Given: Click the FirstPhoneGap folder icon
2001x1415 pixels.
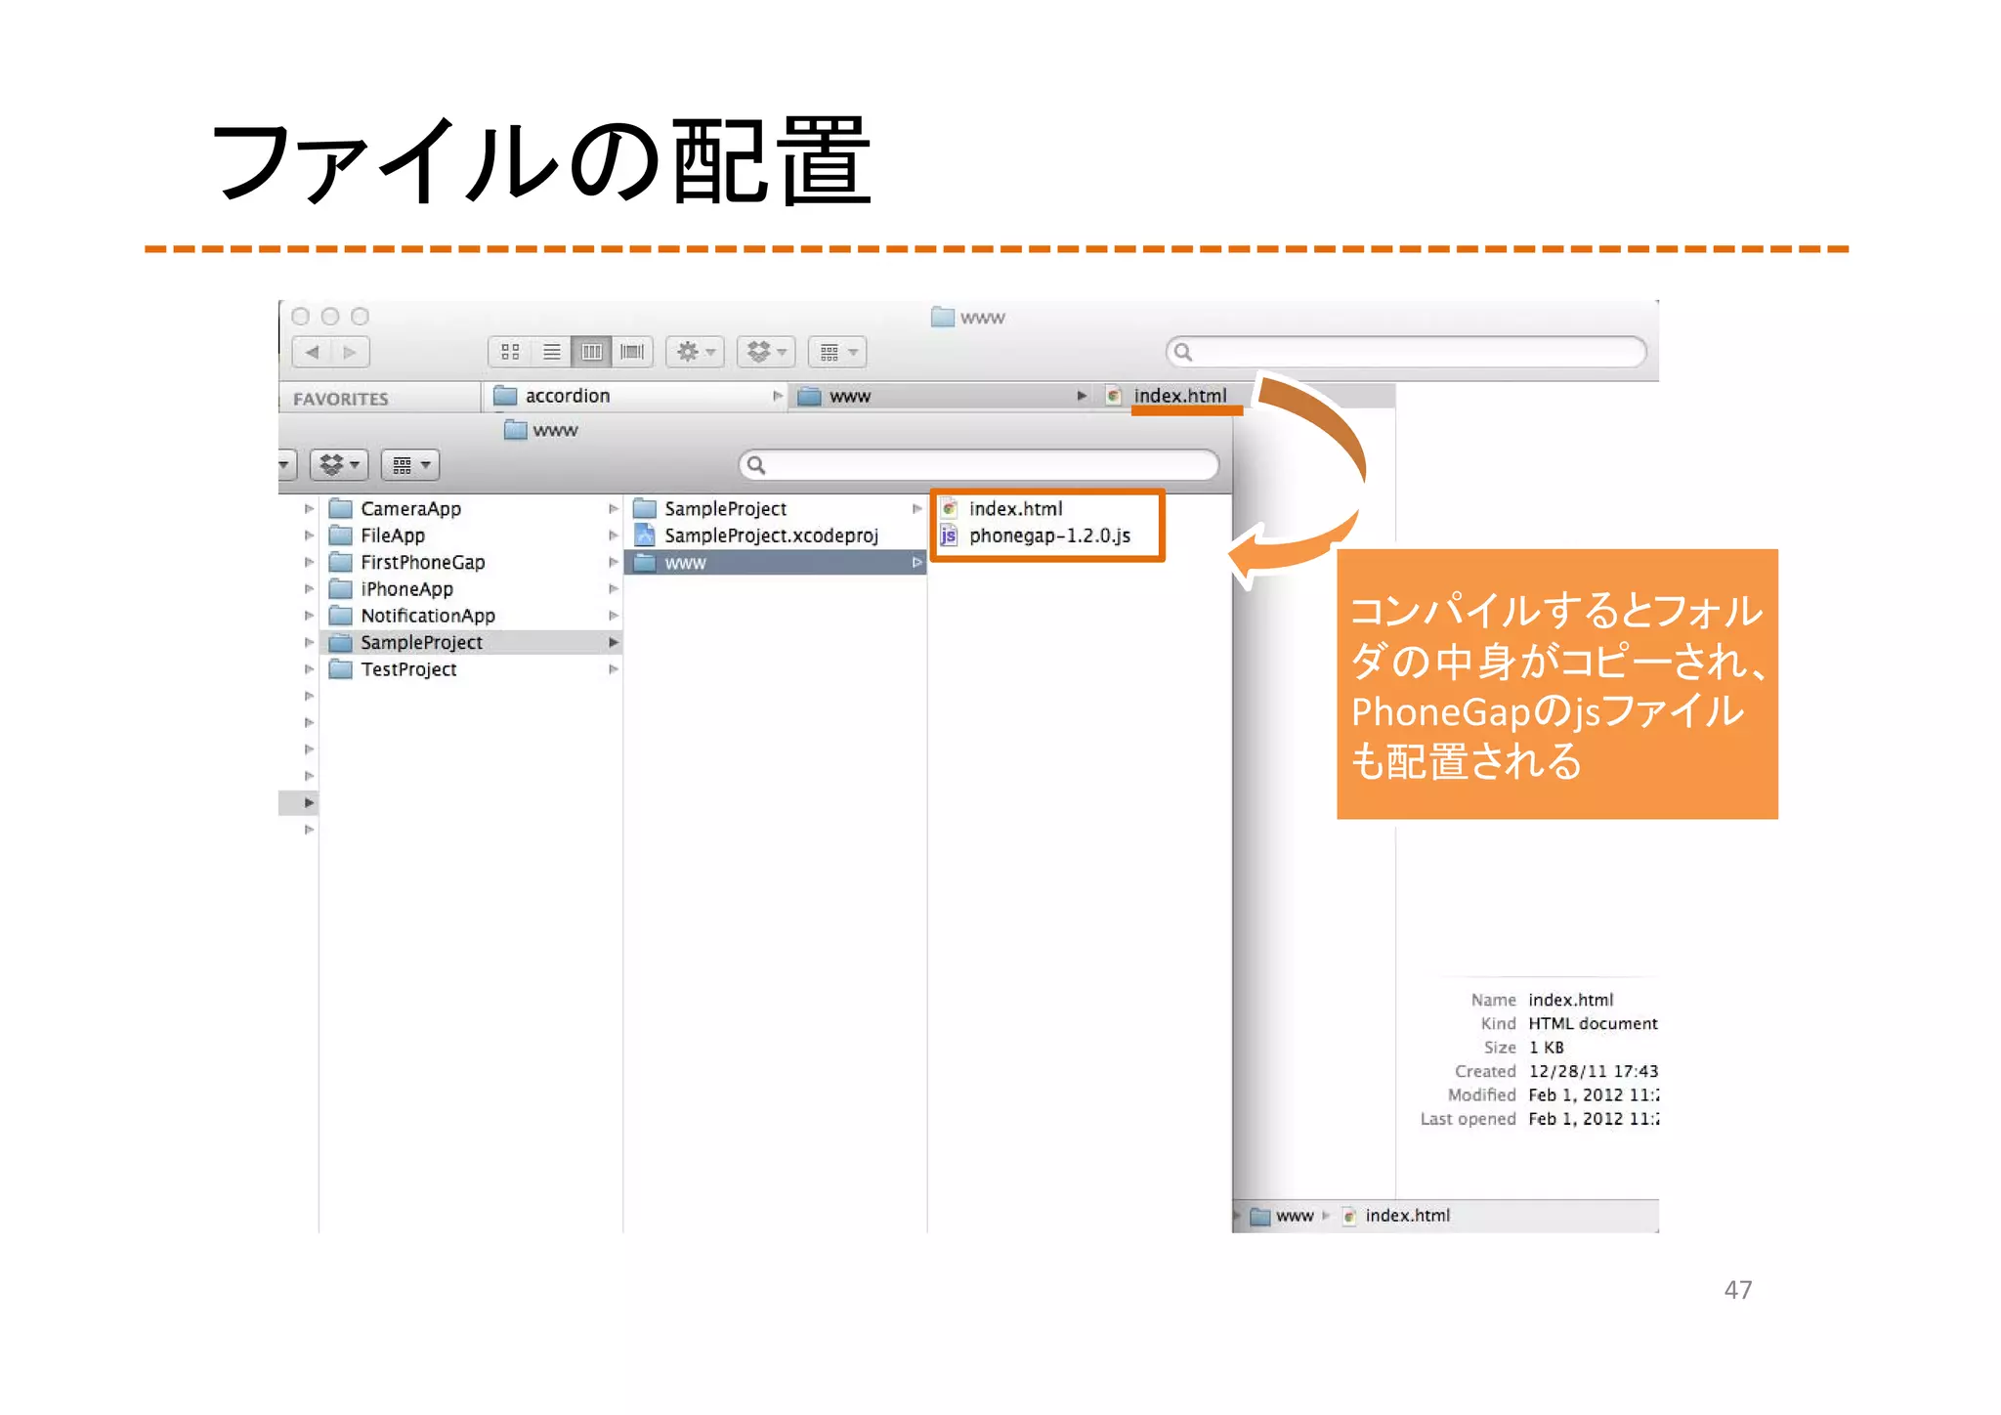Looking at the screenshot, I should (340, 562).
